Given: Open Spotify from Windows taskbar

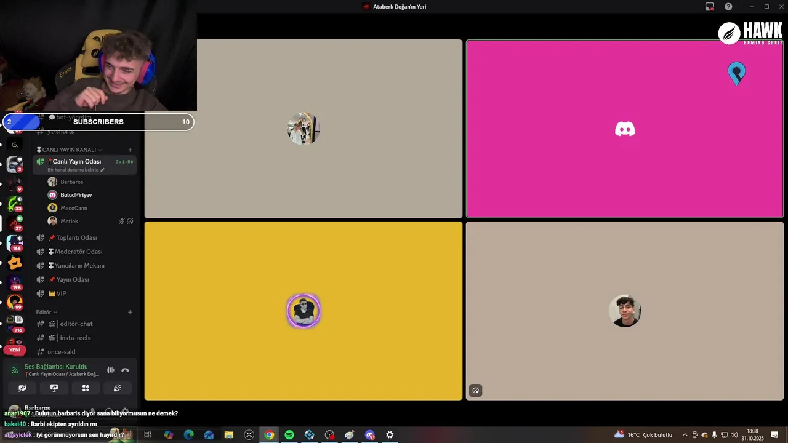Looking at the screenshot, I should [x=289, y=435].
